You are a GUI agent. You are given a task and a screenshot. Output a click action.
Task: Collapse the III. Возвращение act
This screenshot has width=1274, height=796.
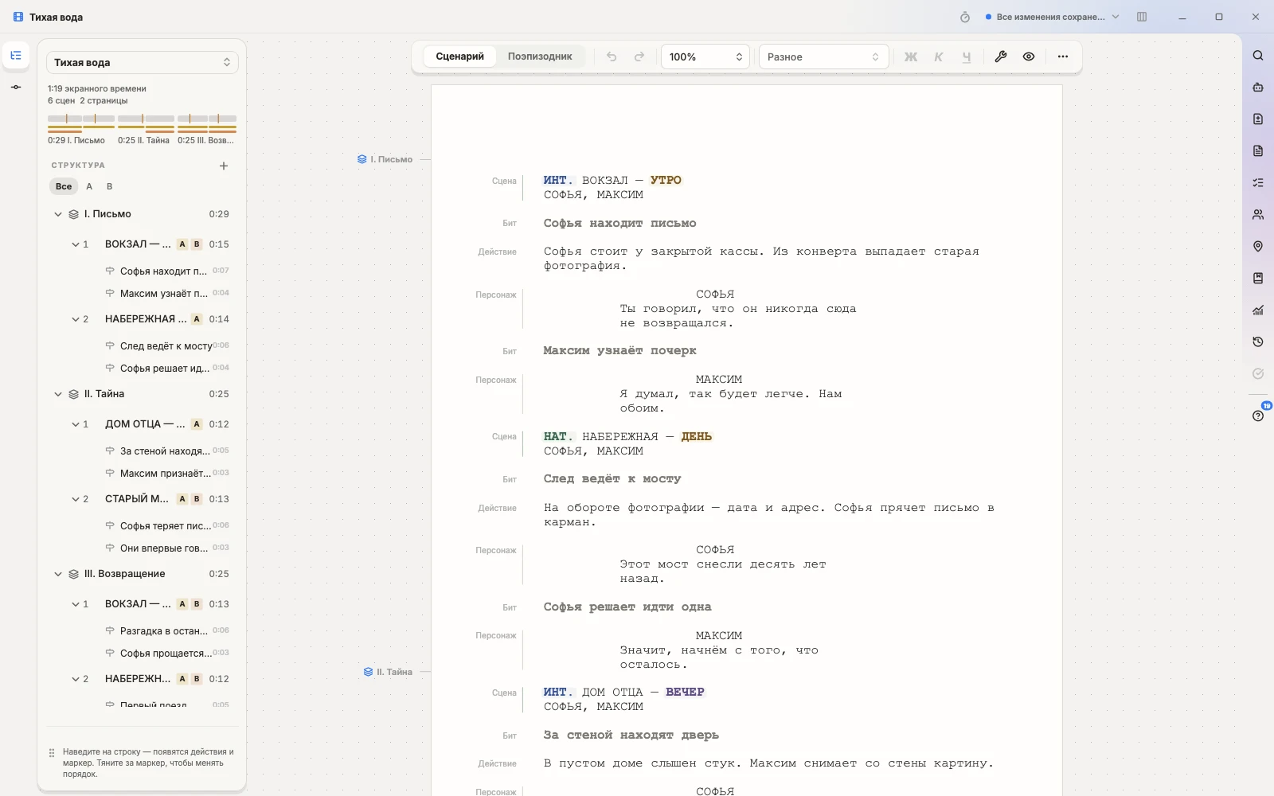coord(58,574)
